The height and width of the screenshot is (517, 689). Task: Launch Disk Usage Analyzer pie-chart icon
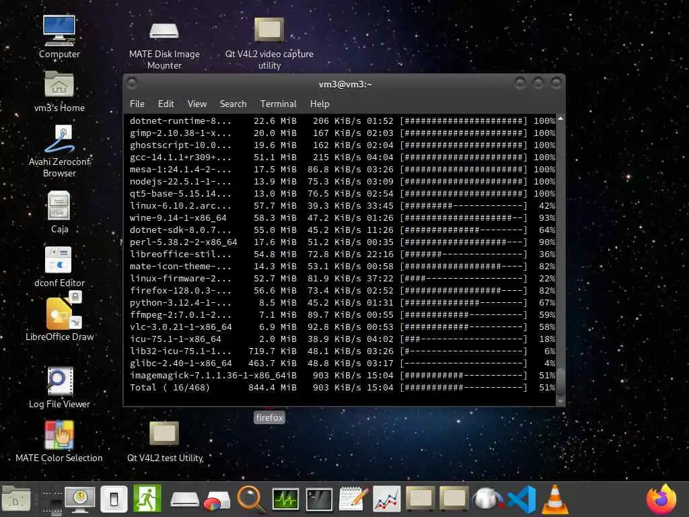point(217,500)
